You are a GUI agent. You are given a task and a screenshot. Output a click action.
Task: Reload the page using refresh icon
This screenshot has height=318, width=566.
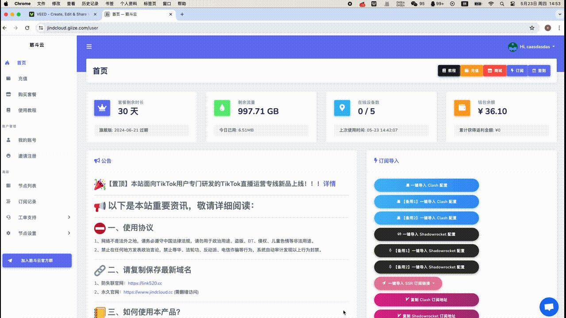click(x=27, y=28)
